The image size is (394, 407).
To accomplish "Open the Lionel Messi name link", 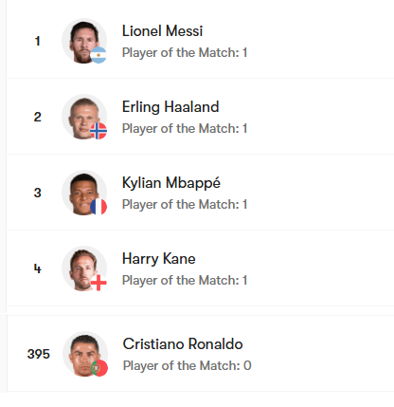I will [162, 31].
